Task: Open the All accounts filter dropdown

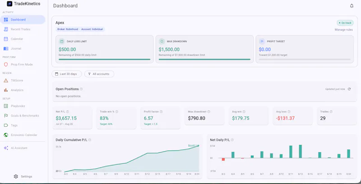Action: click(x=99, y=74)
